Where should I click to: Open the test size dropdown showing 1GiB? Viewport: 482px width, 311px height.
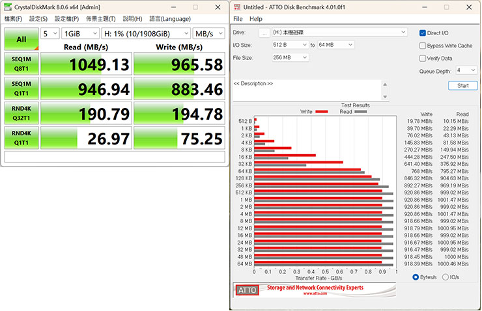coord(80,33)
